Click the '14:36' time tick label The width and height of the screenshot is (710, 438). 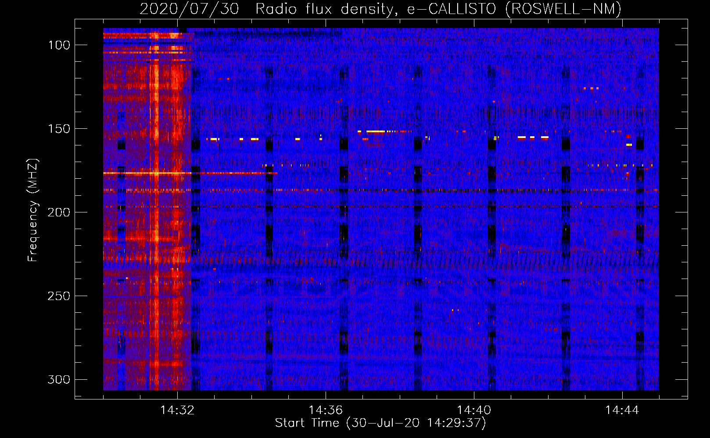click(x=326, y=410)
